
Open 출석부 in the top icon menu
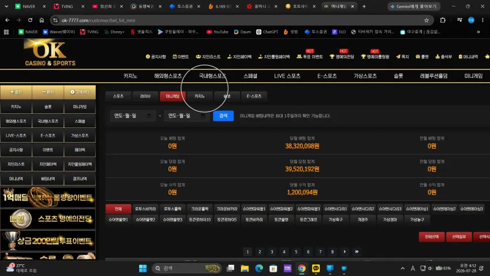pos(444,56)
